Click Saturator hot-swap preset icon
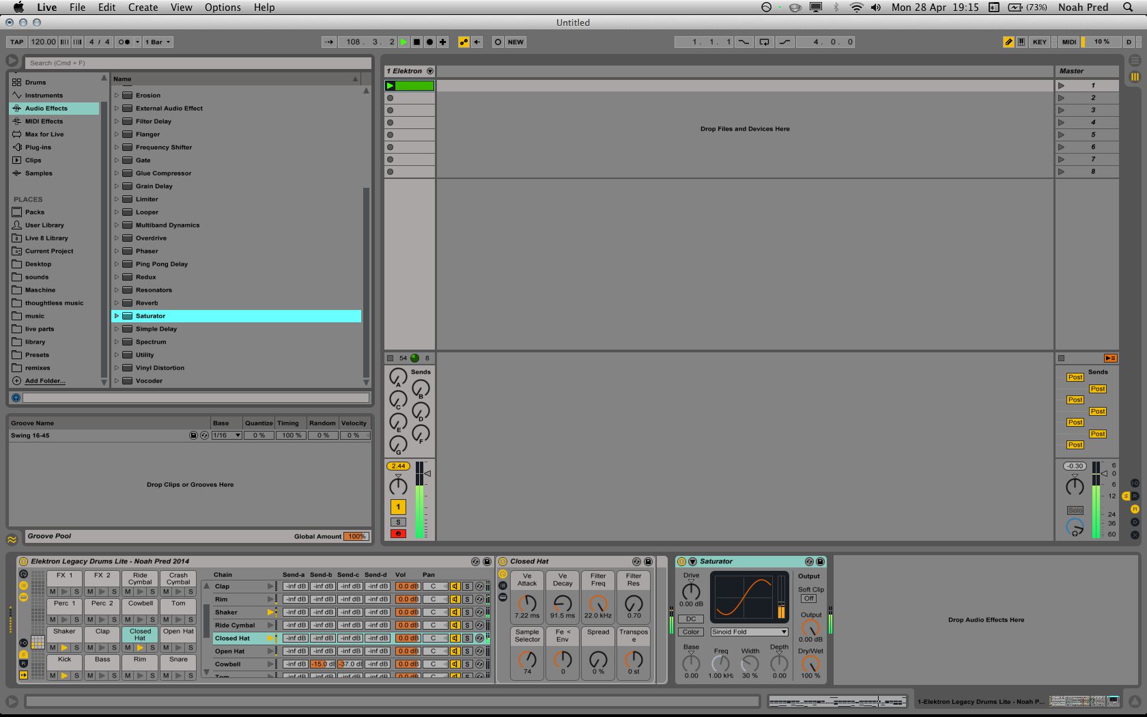Image resolution: width=1147 pixels, height=717 pixels. pos(809,561)
